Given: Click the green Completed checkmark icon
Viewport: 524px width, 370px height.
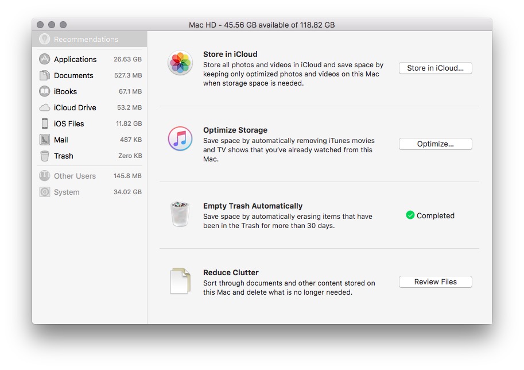Looking at the screenshot, I should pyautogui.click(x=410, y=215).
